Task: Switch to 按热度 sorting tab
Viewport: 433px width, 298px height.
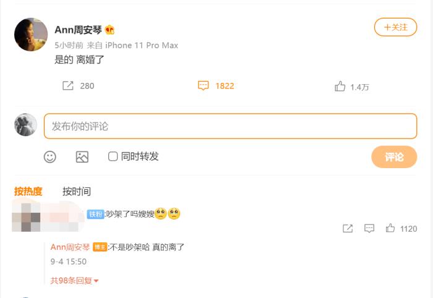Action: click(x=28, y=192)
